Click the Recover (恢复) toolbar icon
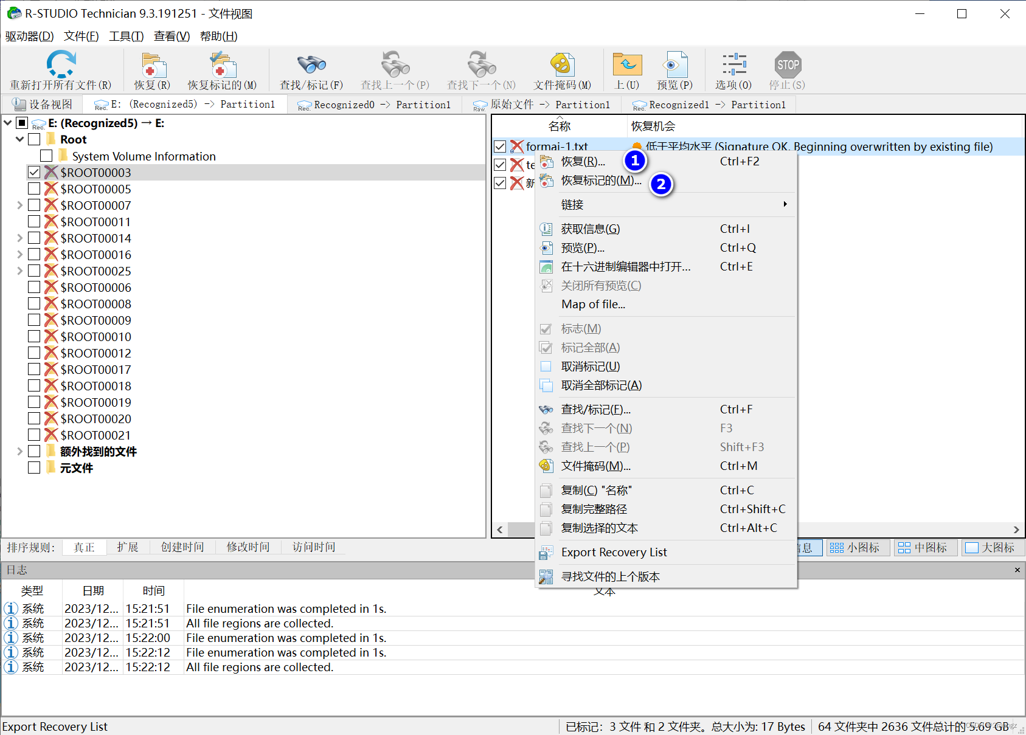The height and width of the screenshot is (735, 1026). [x=153, y=65]
